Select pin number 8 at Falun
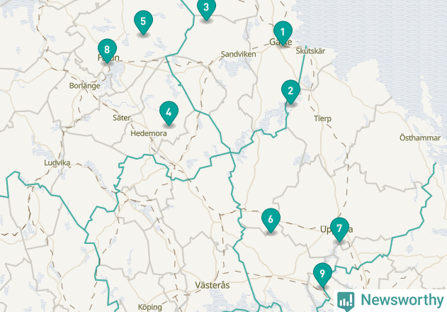Screen dimensions: 447x312 pyautogui.click(x=107, y=50)
